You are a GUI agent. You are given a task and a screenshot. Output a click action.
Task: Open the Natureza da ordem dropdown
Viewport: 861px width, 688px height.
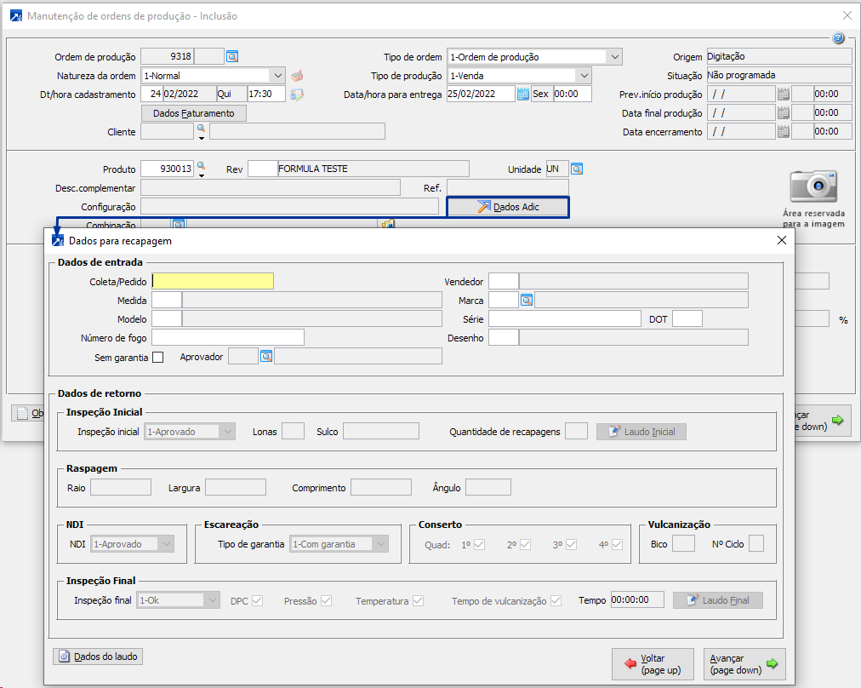pyautogui.click(x=277, y=76)
